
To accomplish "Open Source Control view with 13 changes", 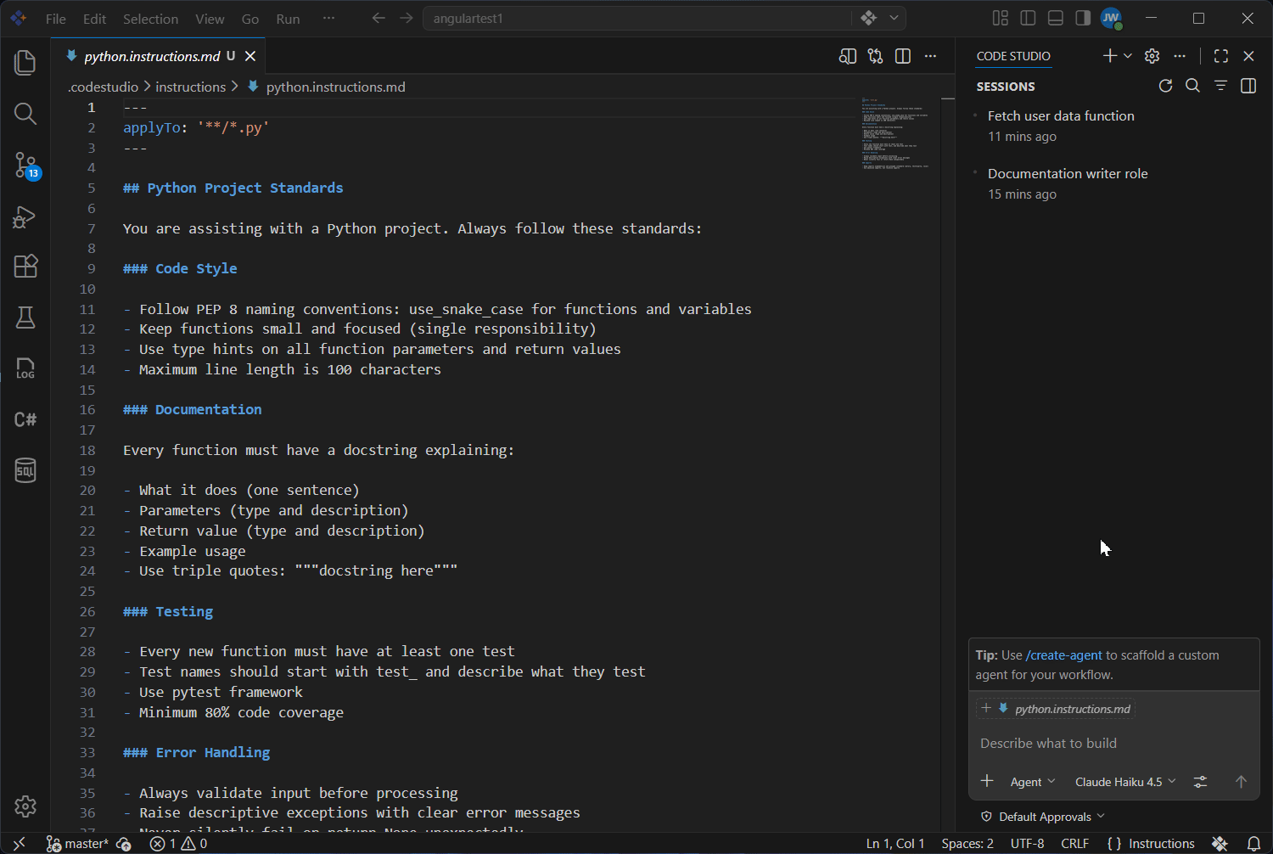I will [x=25, y=166].
